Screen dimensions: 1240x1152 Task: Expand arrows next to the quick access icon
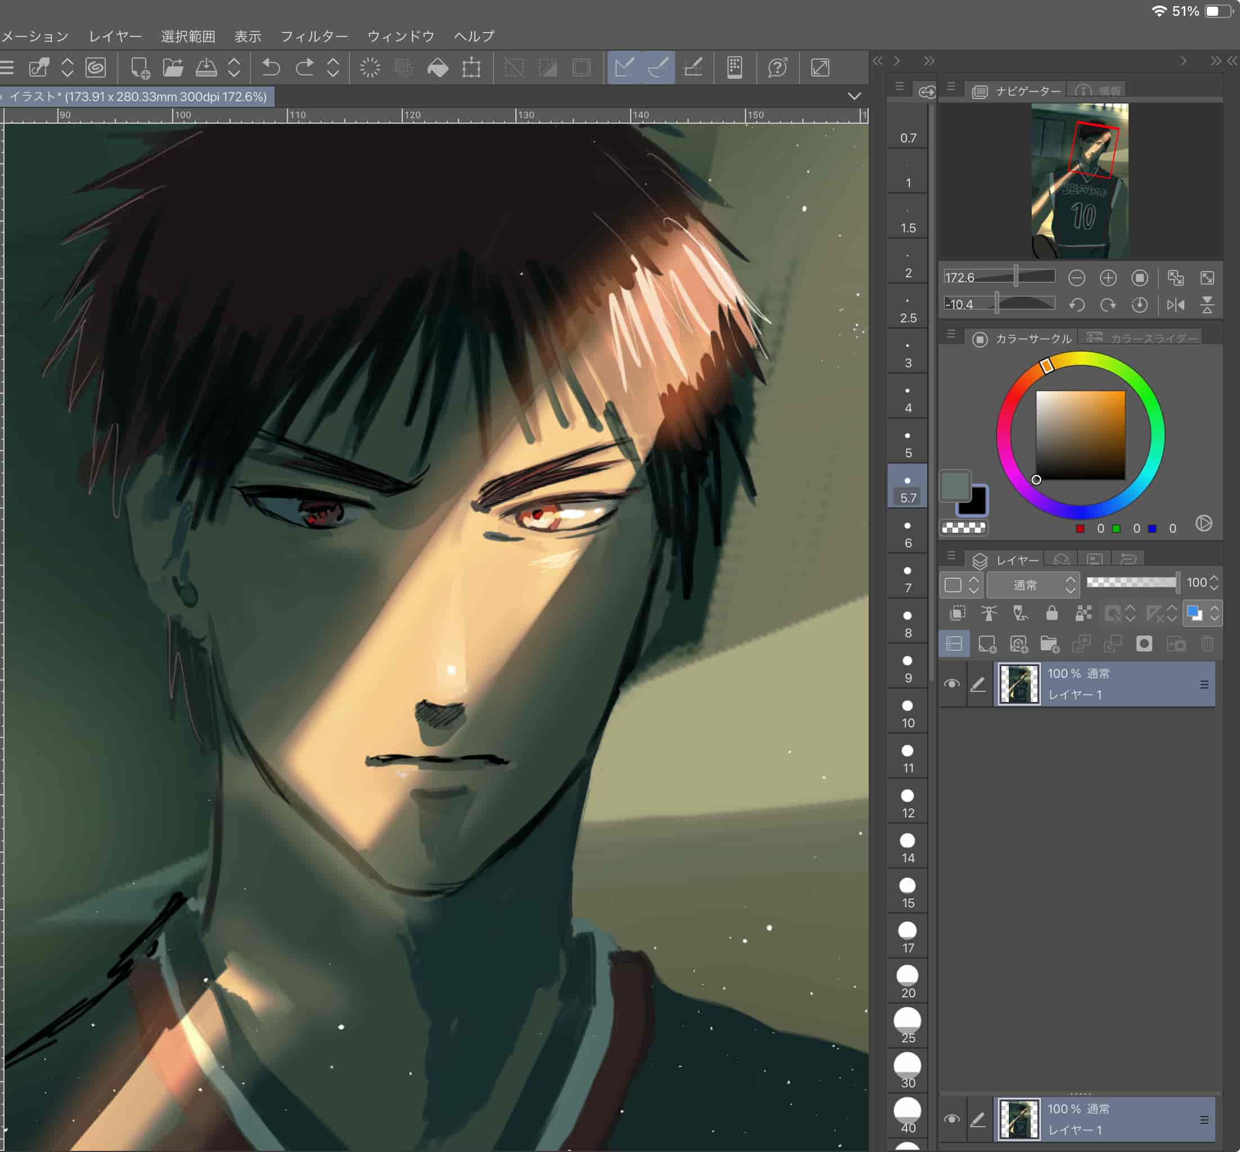point(68,67)
